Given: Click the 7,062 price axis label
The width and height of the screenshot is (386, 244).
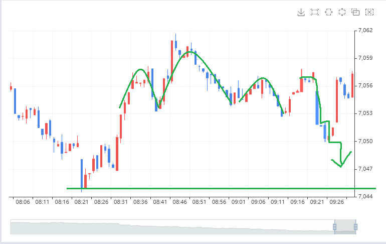Looking at the screenshot, I should click(x=365, y=31).
